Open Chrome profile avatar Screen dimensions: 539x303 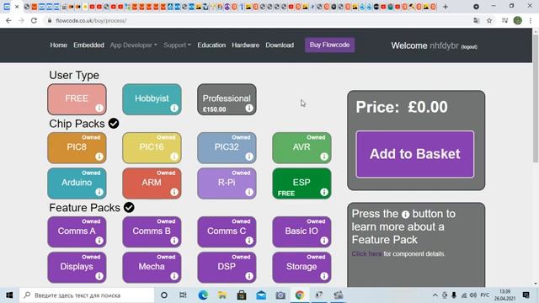pyautogui.click(x=518, y=20)
